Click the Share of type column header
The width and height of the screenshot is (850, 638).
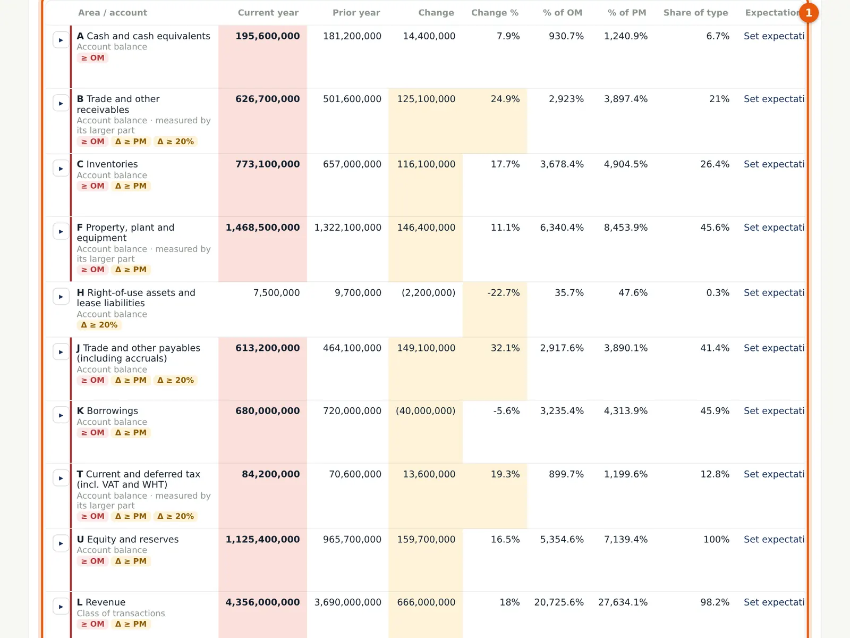click(695, 13)
